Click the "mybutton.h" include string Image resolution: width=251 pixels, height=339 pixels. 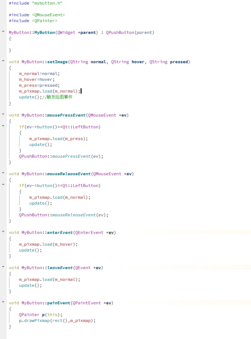point(47,3)
